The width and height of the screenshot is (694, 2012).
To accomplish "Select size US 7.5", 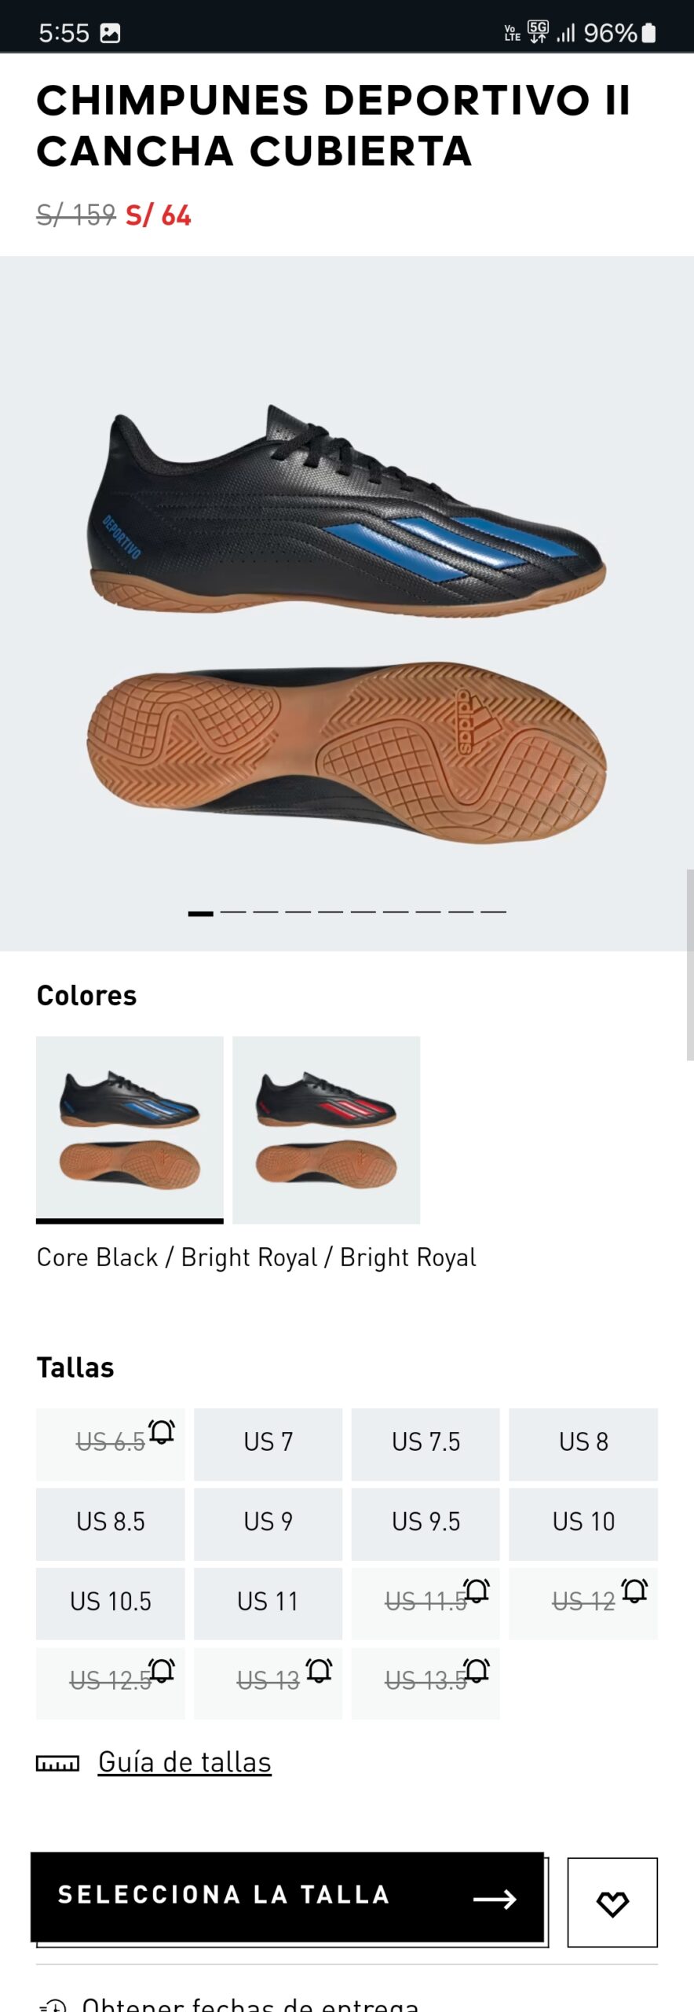I will (426, 1444).
